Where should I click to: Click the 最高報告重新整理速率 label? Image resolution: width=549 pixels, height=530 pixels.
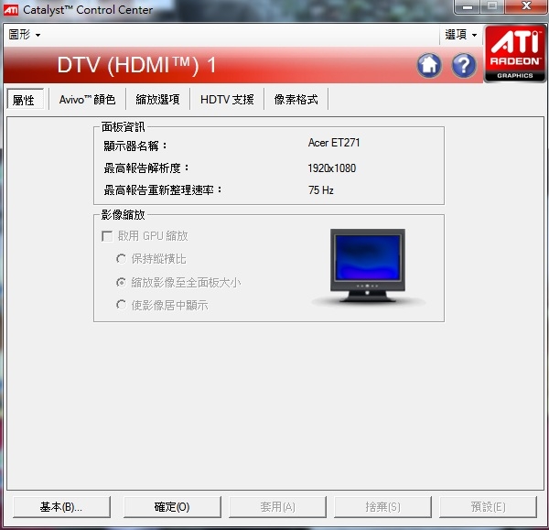(163, 190)
